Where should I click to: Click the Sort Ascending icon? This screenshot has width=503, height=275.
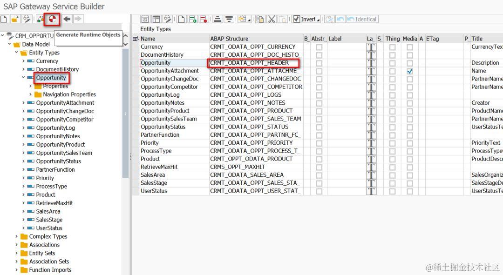click(x=218, y=19)
